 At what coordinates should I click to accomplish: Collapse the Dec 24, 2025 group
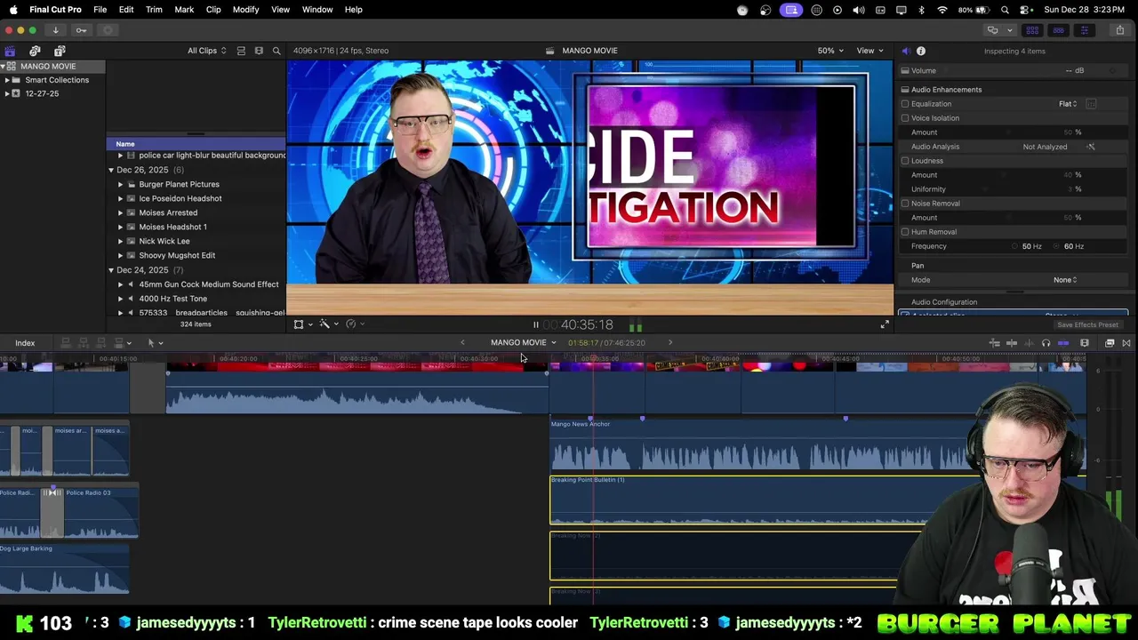111,270
